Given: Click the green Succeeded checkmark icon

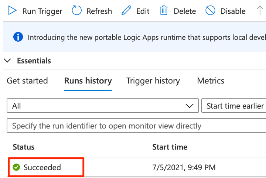Looking at the screenshot, I should tap(16, 167).
